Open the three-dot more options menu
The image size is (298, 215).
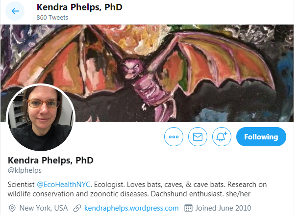(x=174, y=137)
